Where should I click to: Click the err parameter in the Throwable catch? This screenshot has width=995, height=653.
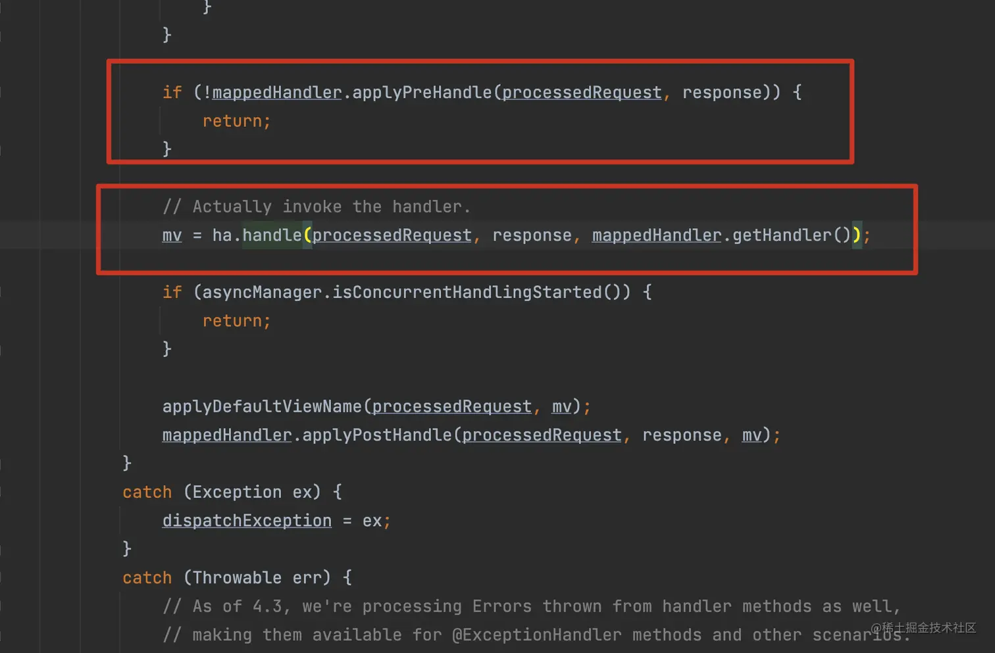307,578
